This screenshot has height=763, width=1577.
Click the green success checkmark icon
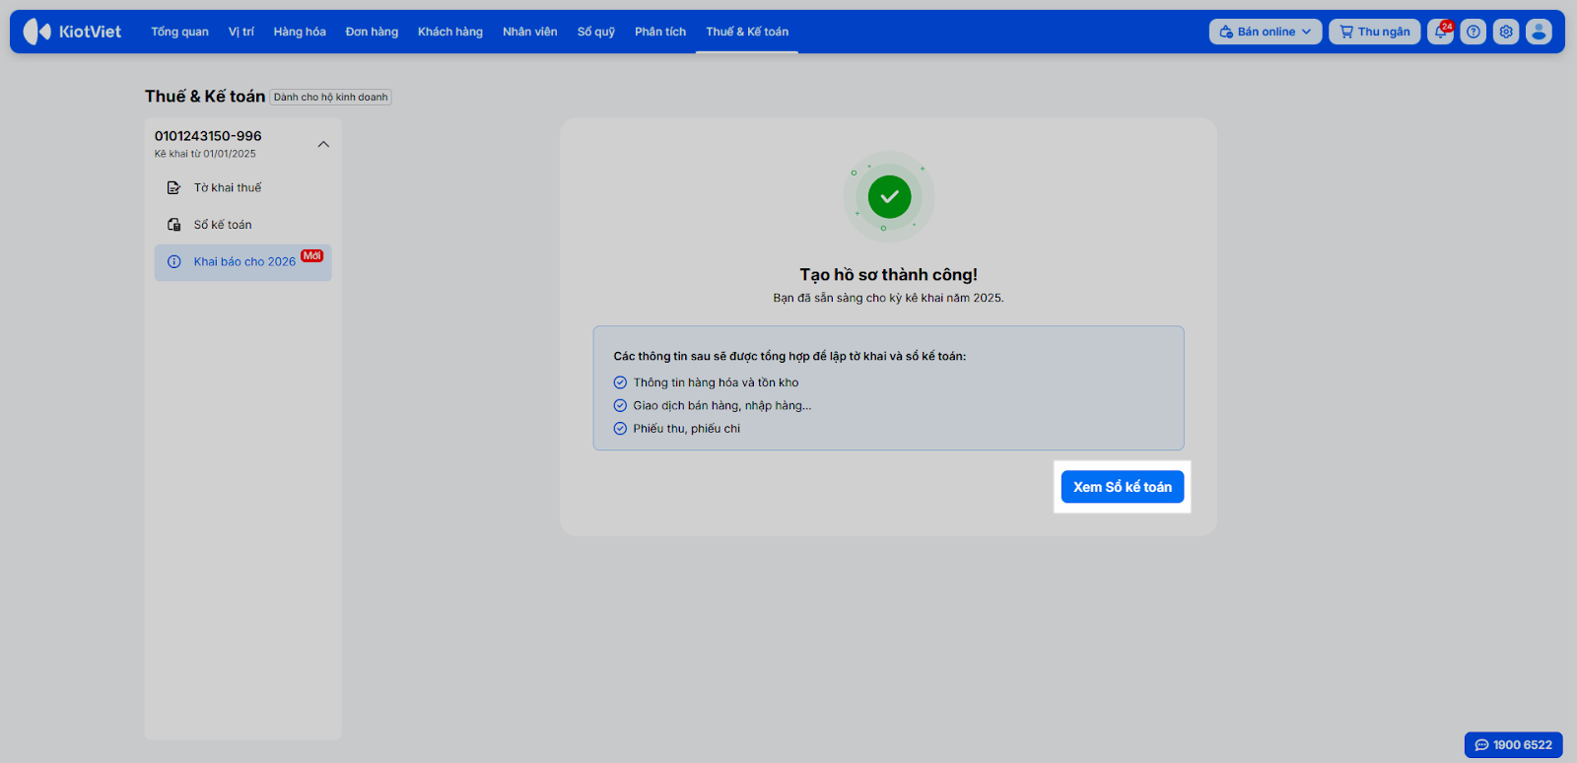tap(889, 197)
